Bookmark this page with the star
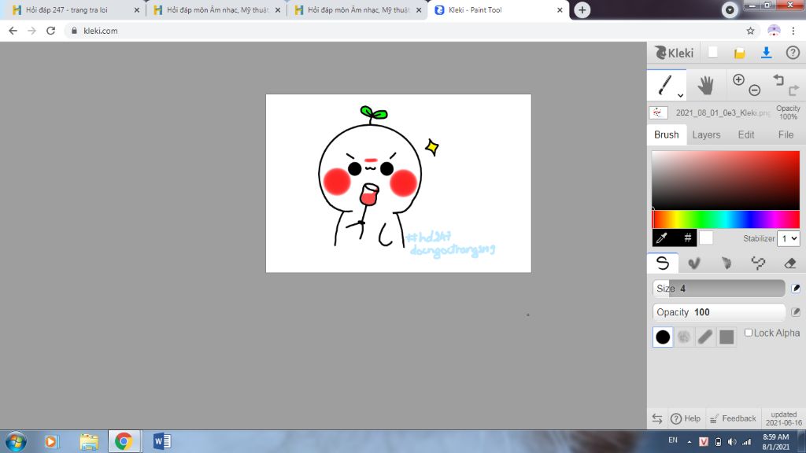806x453 pixels. click(x=750, y=31)
